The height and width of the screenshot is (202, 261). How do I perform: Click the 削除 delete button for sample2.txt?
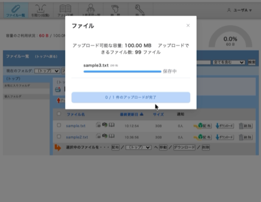click(246, 137)
